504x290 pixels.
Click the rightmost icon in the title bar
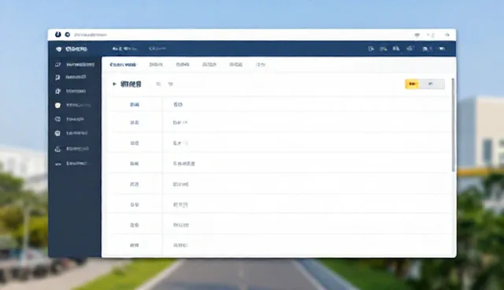(447, 35)
